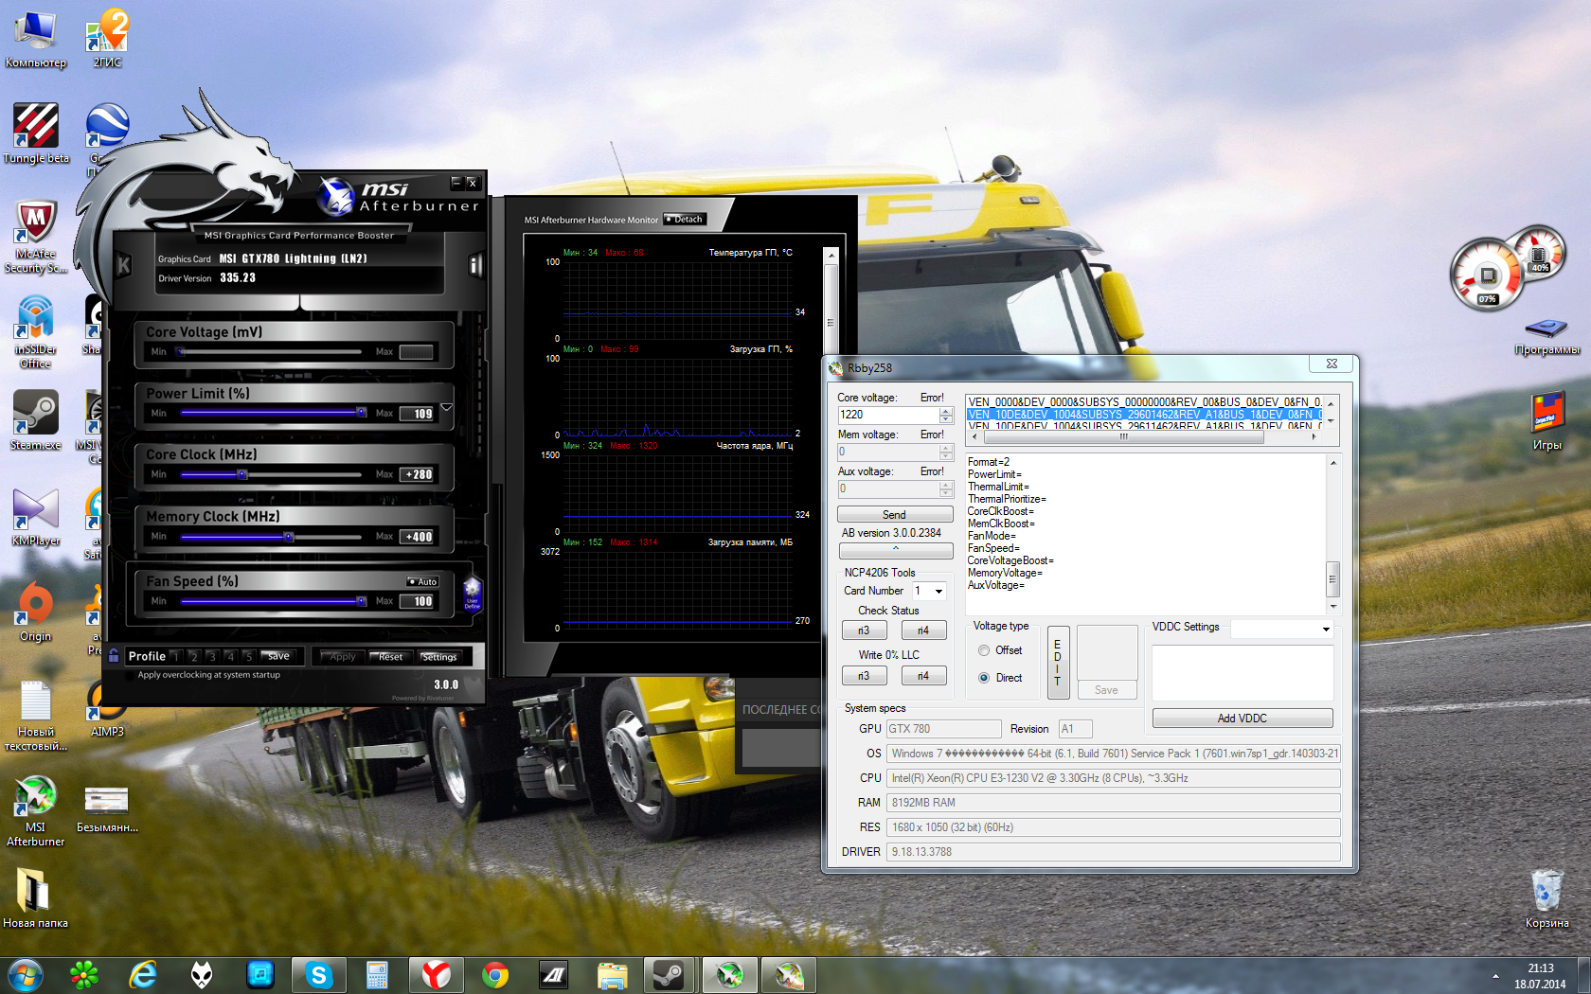Select the VEN_0000 device entry

tap(1144, 402)
